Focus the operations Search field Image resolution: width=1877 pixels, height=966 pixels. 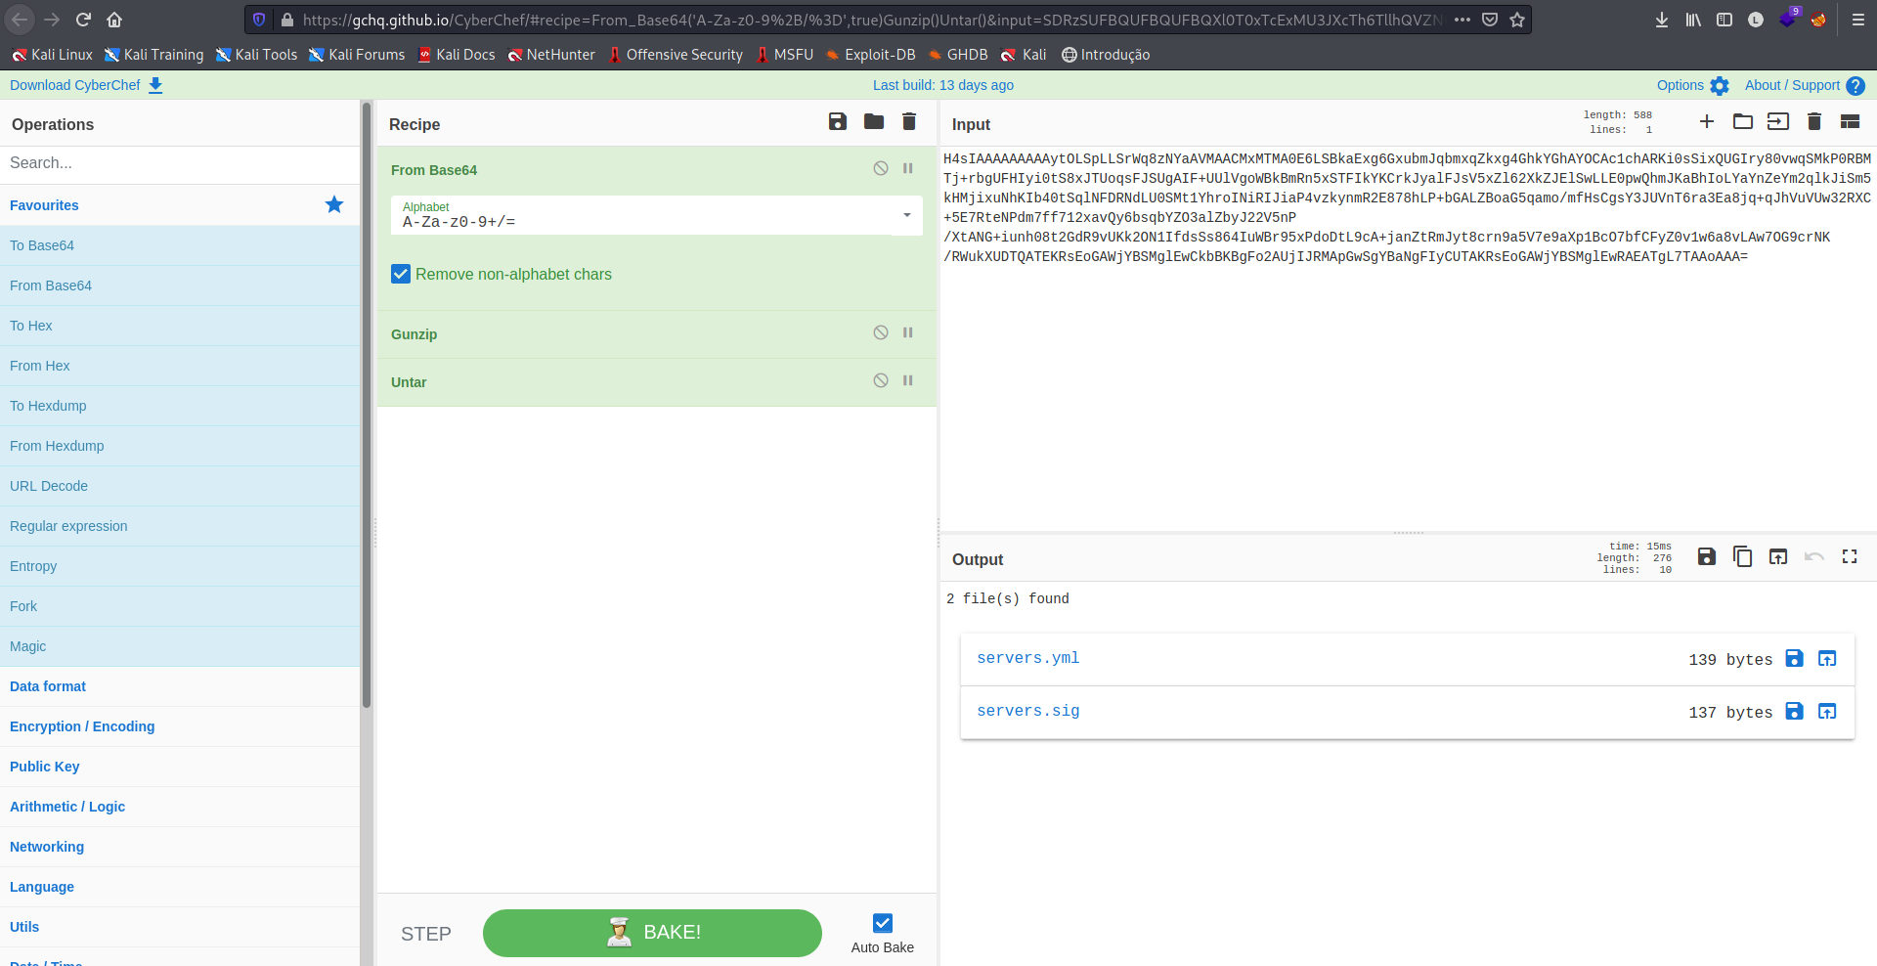coord(180,163)
